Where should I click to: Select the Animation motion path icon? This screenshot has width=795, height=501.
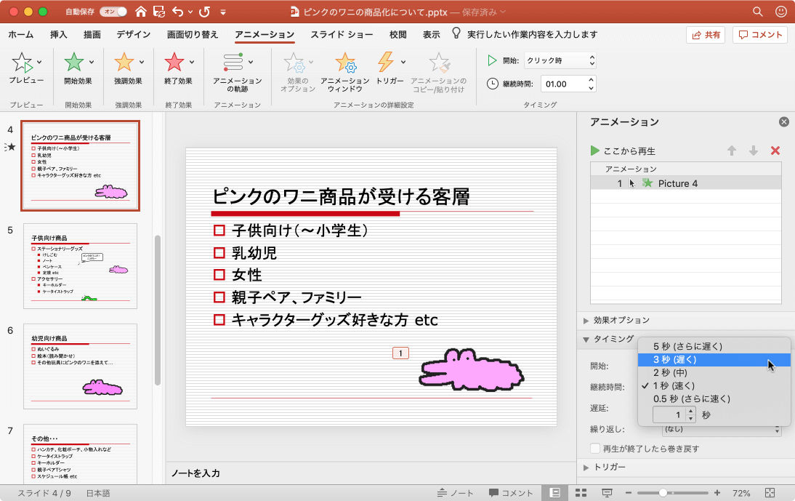tap(233, 63)
